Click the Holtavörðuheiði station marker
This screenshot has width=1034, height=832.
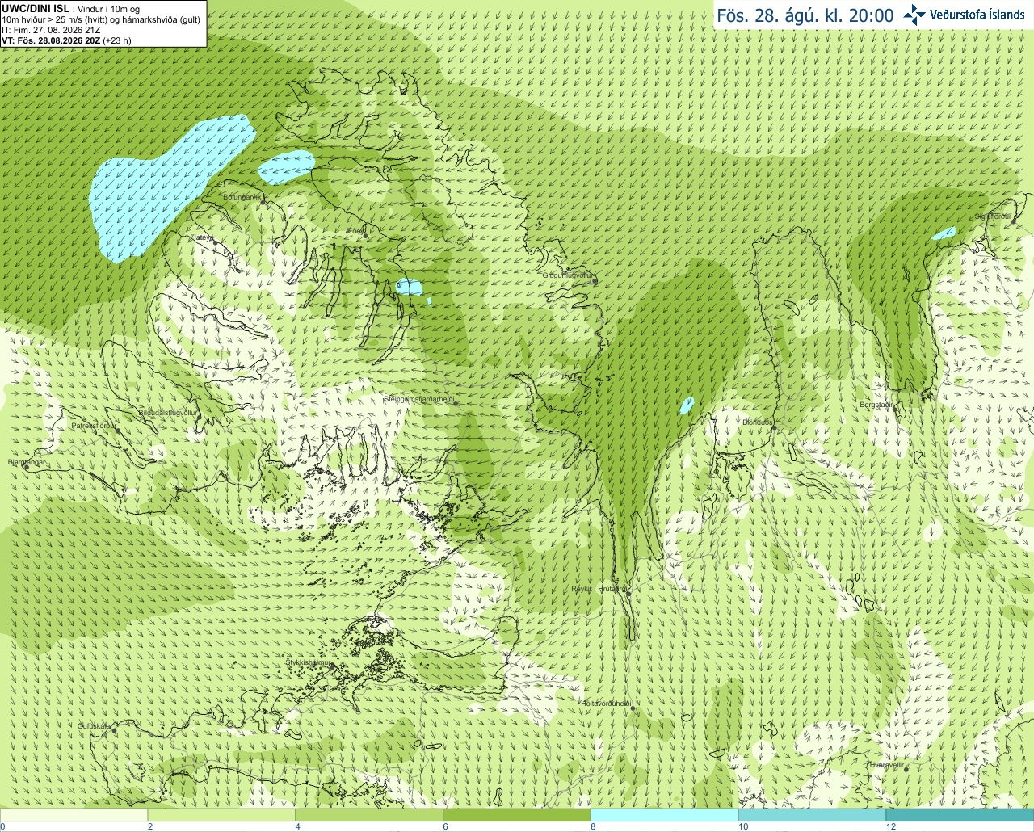[x=633, y=708]
